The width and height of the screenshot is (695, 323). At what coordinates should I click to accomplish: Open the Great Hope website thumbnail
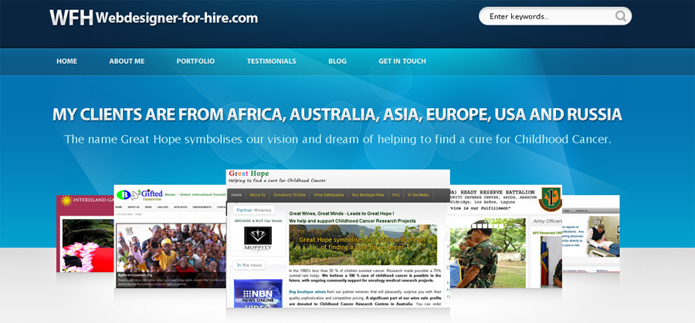pyautogui.click(x=338, y=238)
